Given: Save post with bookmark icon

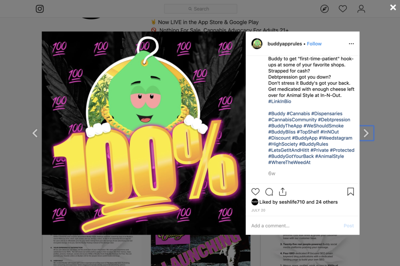Looking at the screenshot, I should click(350, 191).
